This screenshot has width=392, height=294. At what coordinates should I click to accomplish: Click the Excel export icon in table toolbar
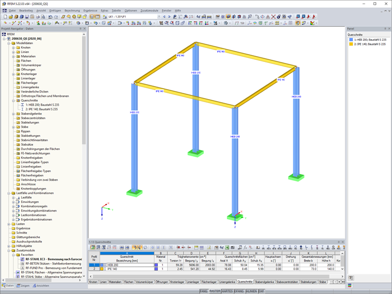tap(227, 248)
